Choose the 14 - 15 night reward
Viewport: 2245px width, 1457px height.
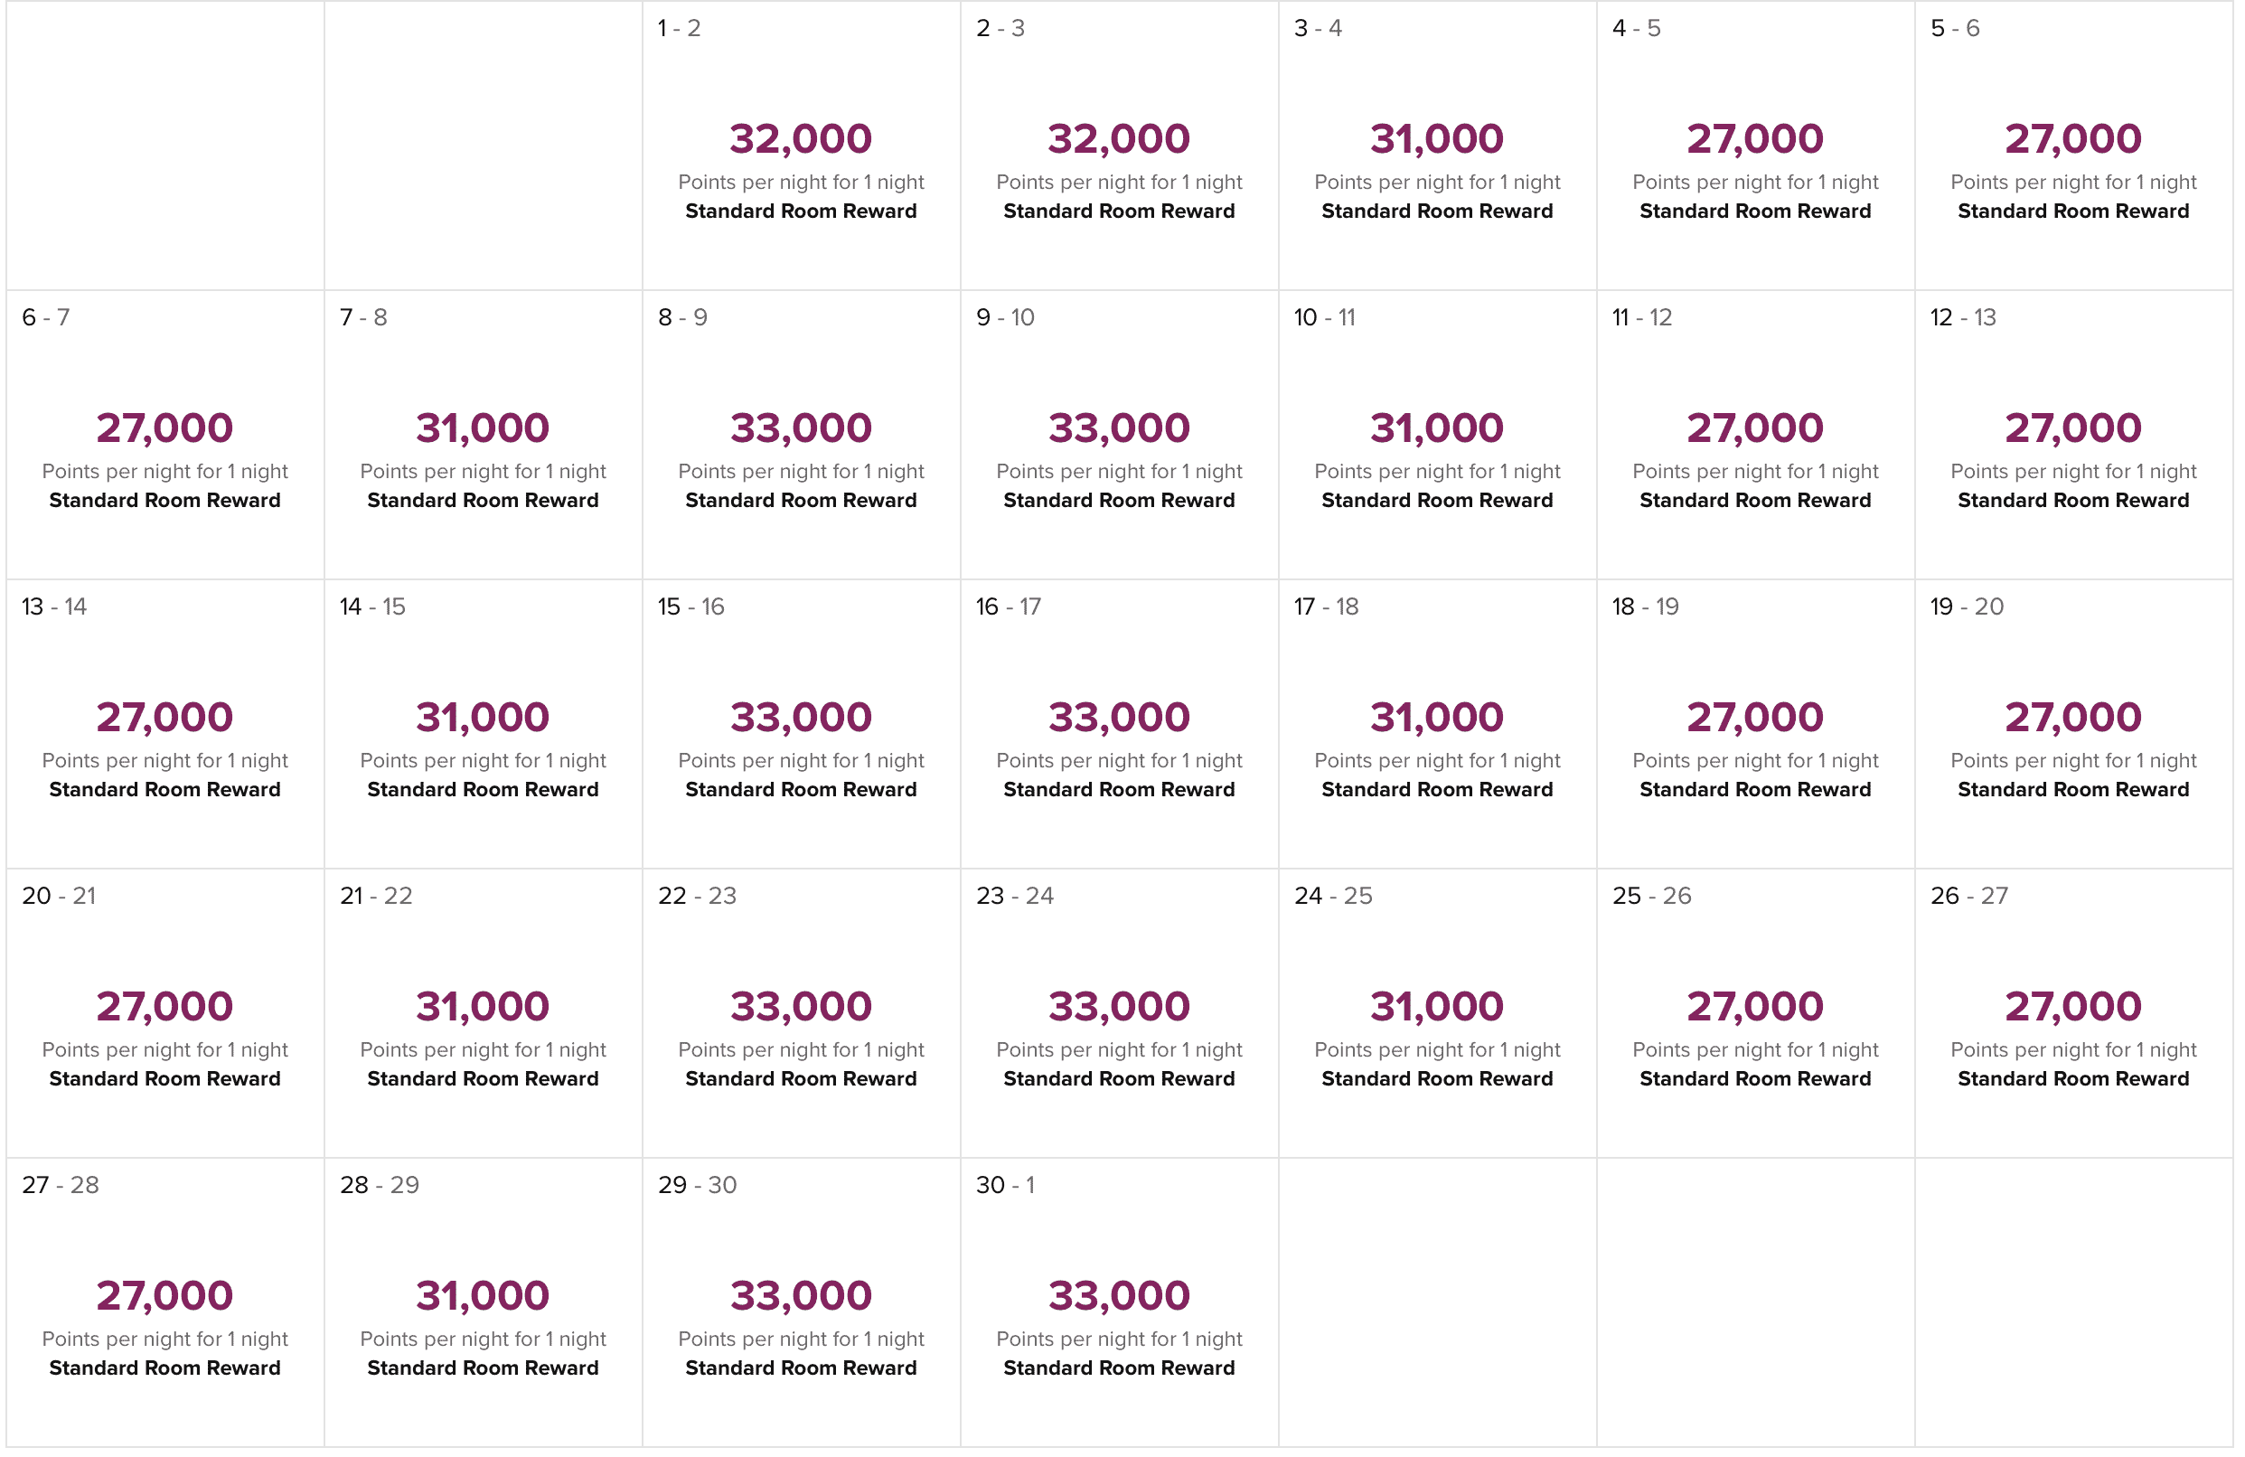pyautogui.click(x=483, y=724)
